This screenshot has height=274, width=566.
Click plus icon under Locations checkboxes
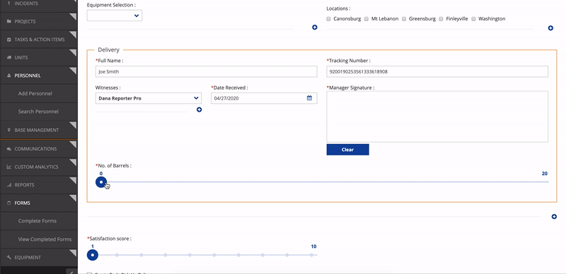pos(550,28)
